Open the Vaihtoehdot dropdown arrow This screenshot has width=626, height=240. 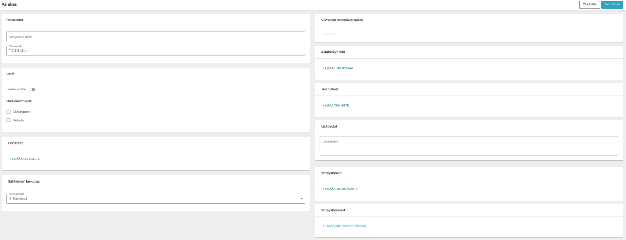[x=301, y=199]
